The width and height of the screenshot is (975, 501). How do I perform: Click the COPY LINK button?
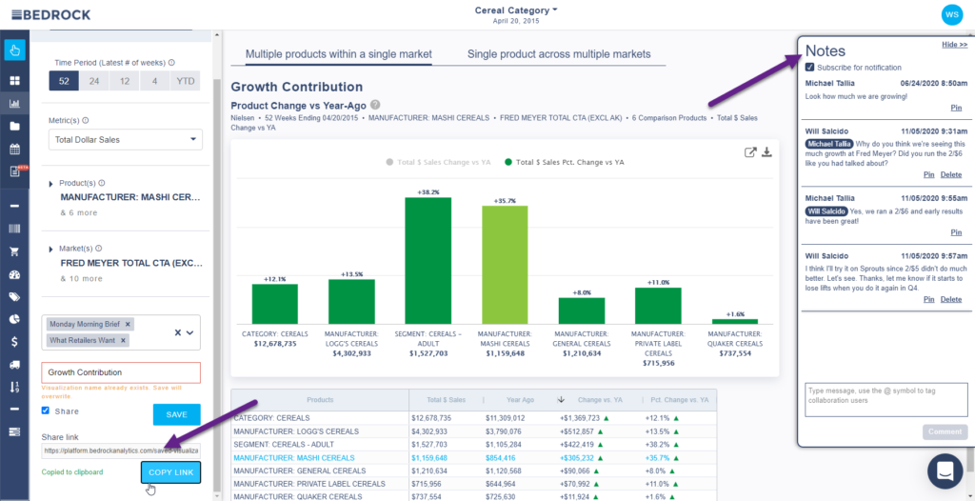coord(171,472)
